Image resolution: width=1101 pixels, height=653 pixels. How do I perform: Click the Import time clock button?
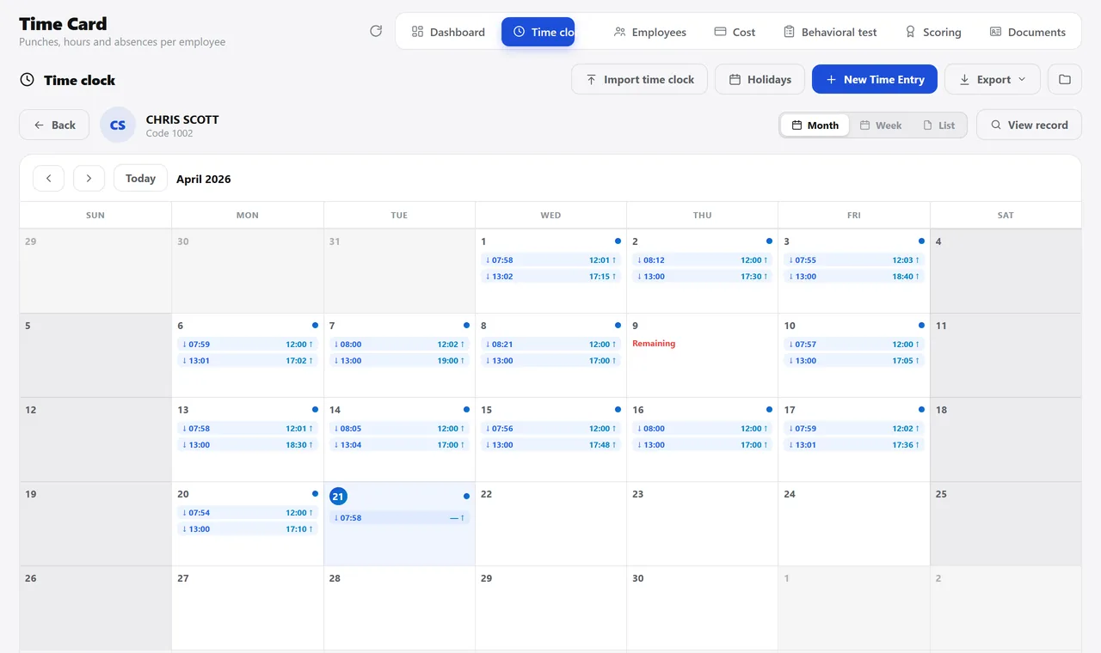pyautogui.click(x=639, y=79)
